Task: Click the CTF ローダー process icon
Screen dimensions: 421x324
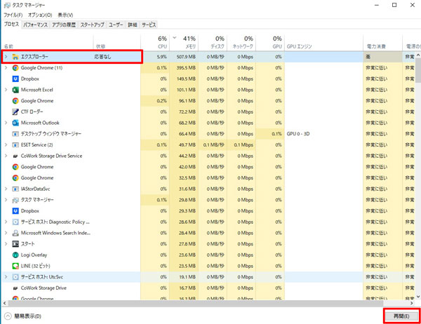Action: (x=15, y=112)
